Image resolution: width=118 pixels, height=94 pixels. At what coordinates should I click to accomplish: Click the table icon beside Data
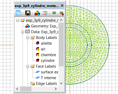coord(28,32)
